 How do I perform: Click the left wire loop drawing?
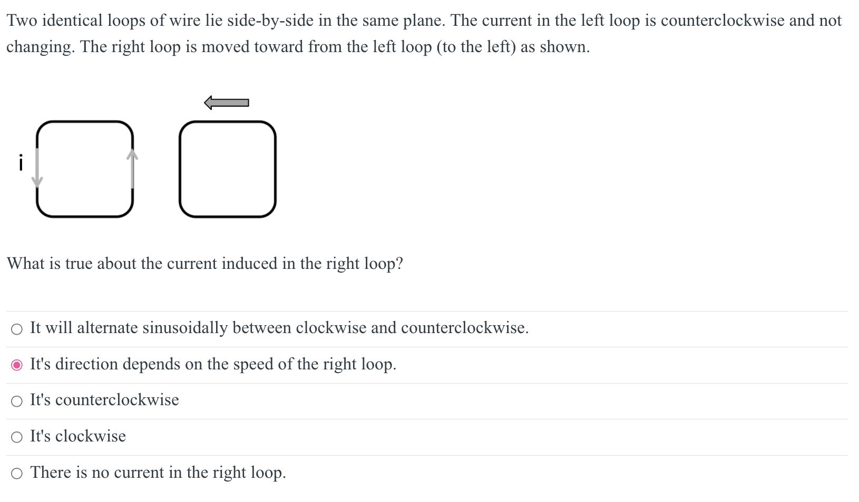(x=85, y=168)
